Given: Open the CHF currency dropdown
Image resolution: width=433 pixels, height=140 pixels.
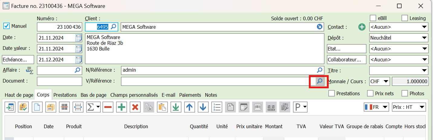Looking at the screenshot, I should pos(380,81).
